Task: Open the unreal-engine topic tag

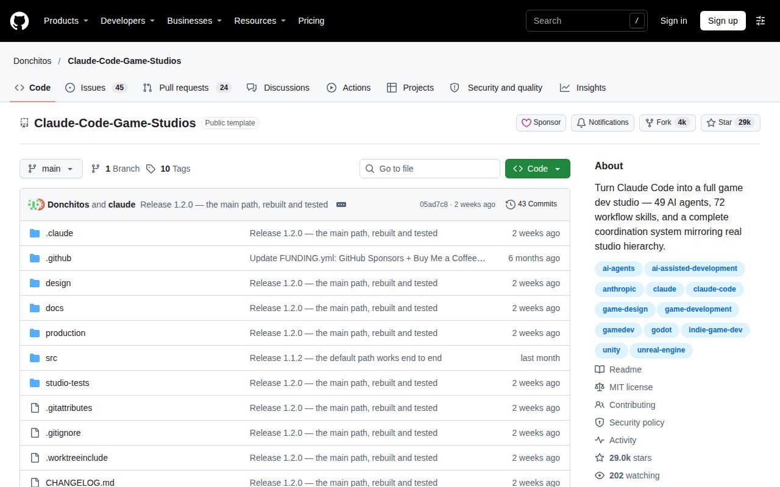Action: coord(661,350)
